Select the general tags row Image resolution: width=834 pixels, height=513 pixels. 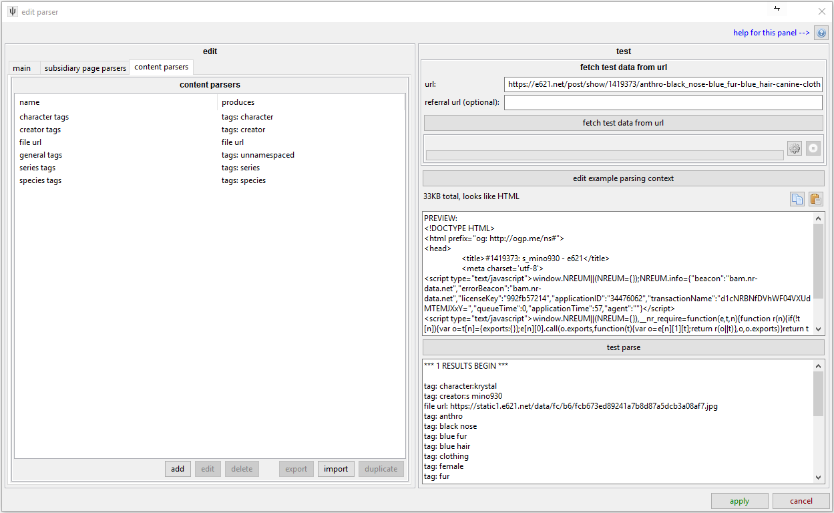pos(210,155)
